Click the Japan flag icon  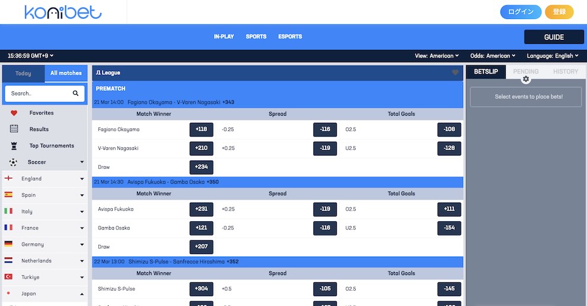8,294
